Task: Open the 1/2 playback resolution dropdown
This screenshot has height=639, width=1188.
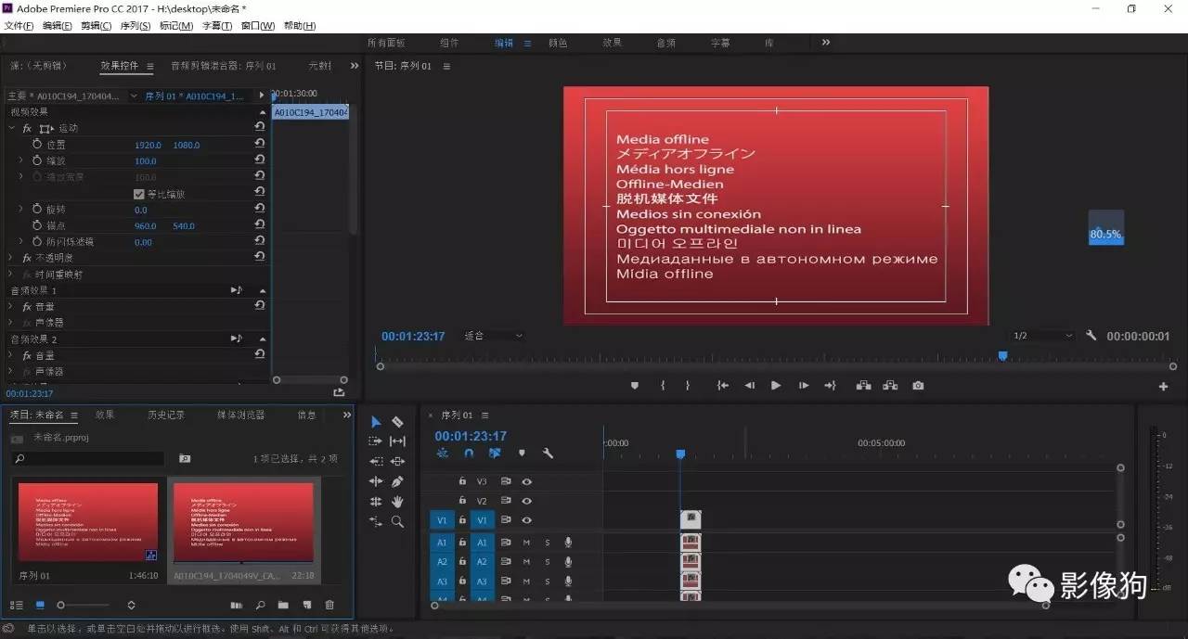Action: click(1042, 336)
